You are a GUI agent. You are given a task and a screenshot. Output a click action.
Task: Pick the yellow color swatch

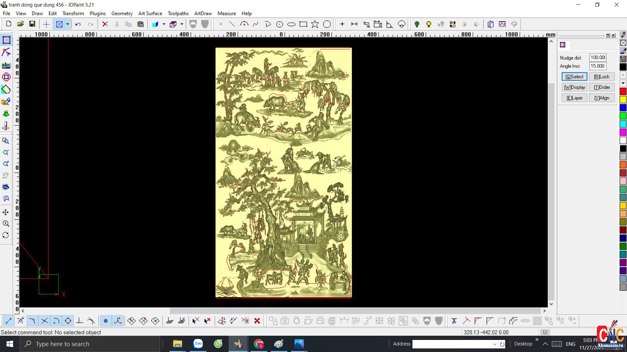(623, 99)
